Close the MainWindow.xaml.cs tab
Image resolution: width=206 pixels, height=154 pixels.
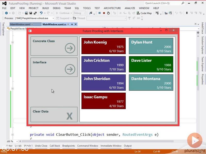pos(76,24)
